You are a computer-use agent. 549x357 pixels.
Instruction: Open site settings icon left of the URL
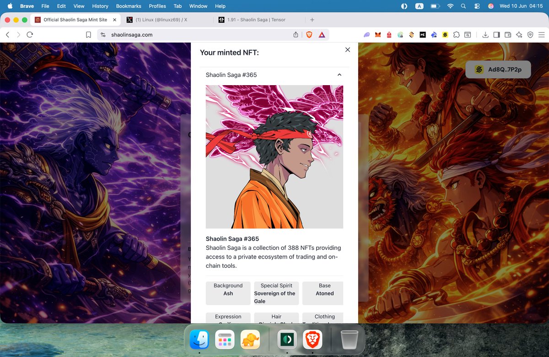tap(103, 35)
